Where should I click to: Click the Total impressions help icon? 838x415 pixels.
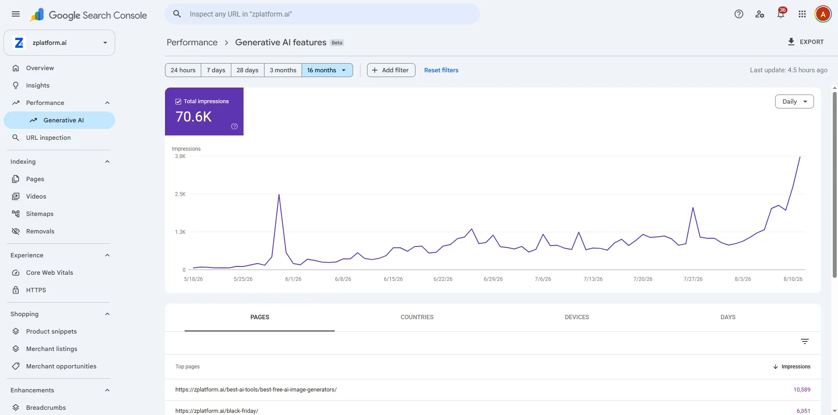[x=234, y=126]
